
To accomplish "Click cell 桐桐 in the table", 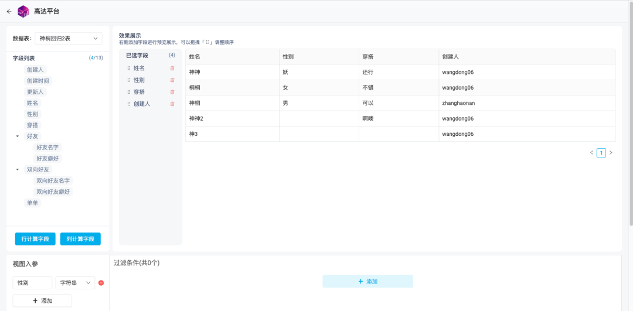I will pyautogui.click(x=232, y=87).
